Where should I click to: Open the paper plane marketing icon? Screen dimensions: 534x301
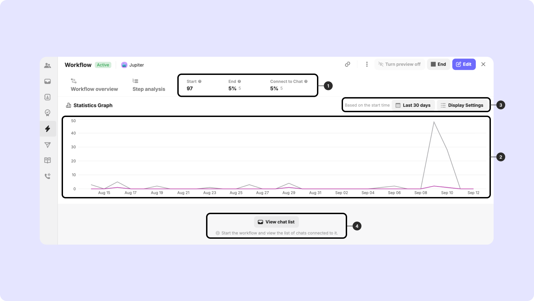coord(48,145)
